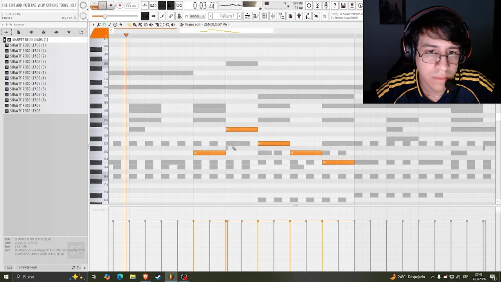The height and width of the screenshot is (282, 501).
Task: Click the one-click audio recording microphone icon
Action: 326,5
